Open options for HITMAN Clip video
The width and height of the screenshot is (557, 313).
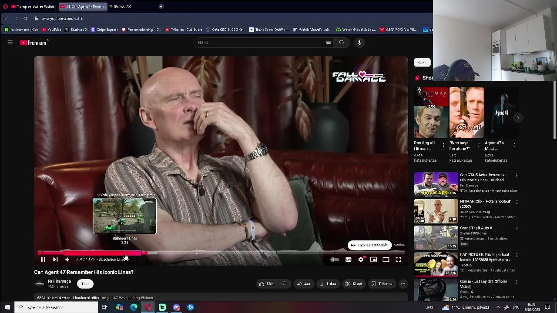pos(517,202)
